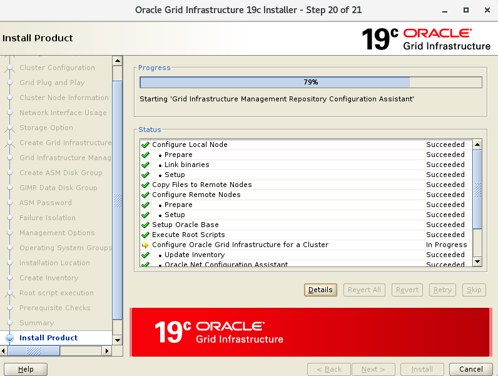Select the Prerequisite Checks step
Viewport: 498px width, 376px height.
(54, 308)
